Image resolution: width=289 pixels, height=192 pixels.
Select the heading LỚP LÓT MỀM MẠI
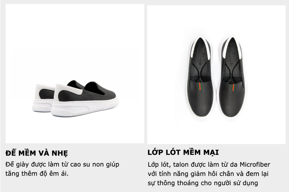(x=183, y=153)
